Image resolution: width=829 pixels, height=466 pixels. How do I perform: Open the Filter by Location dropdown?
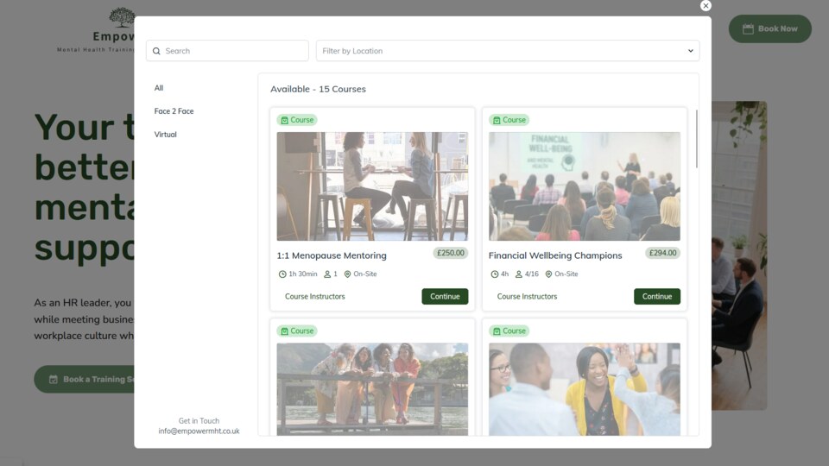coord(507,51)
